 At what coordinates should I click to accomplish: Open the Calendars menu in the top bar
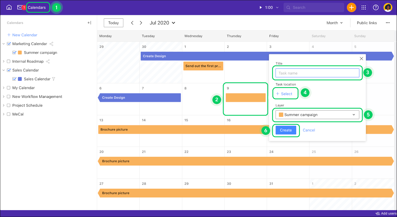[x=38, y=7]
